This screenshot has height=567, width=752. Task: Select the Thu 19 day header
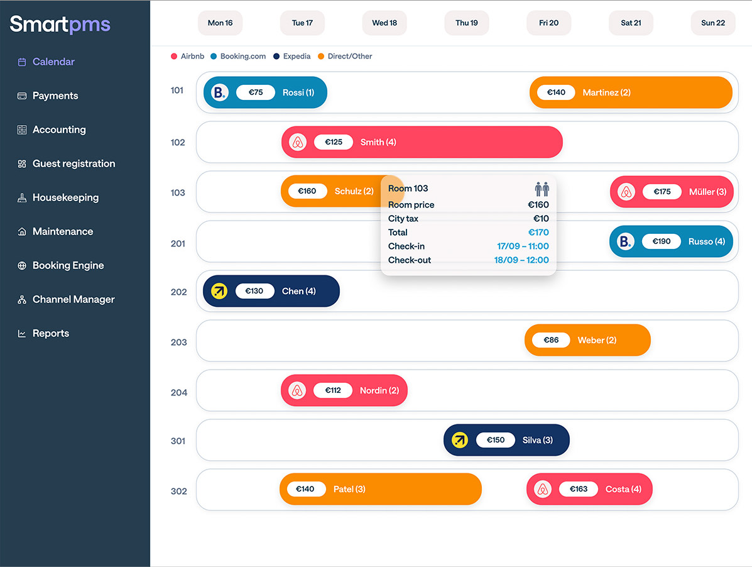(x=467, y=23)
